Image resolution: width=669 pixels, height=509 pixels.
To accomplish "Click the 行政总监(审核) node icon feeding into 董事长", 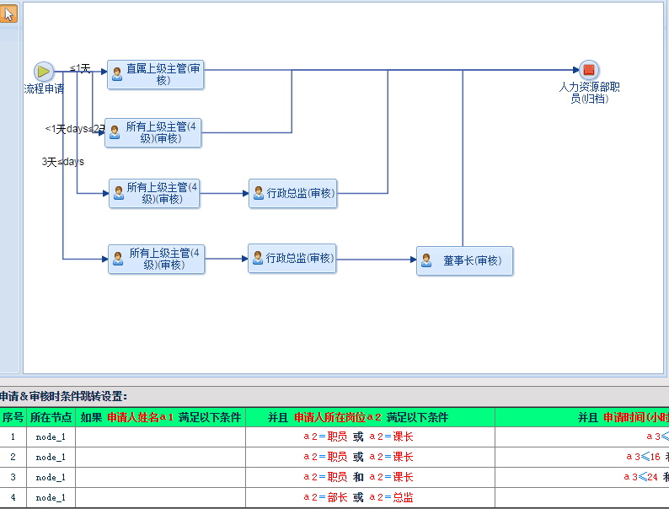I will [257, 258].
